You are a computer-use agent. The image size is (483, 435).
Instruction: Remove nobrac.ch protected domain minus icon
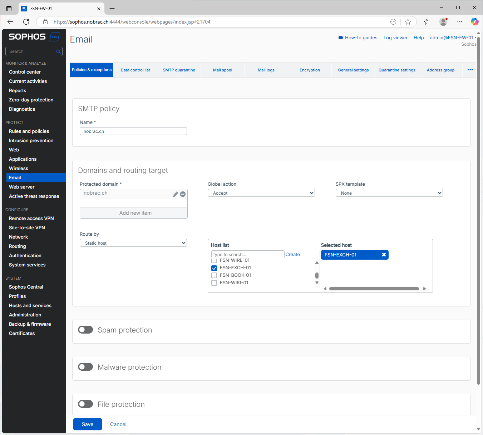(183, 194)
